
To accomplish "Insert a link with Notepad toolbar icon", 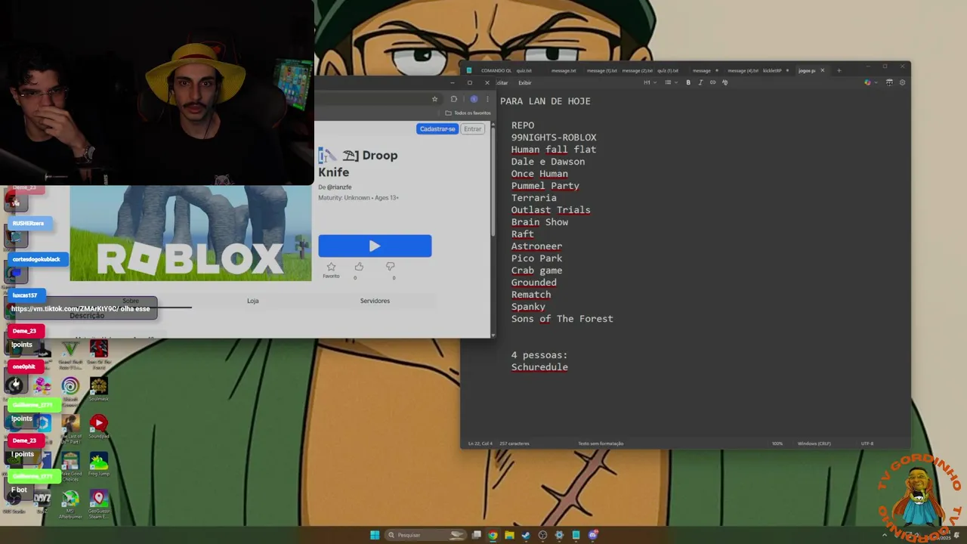I will (x=712, y=83).
